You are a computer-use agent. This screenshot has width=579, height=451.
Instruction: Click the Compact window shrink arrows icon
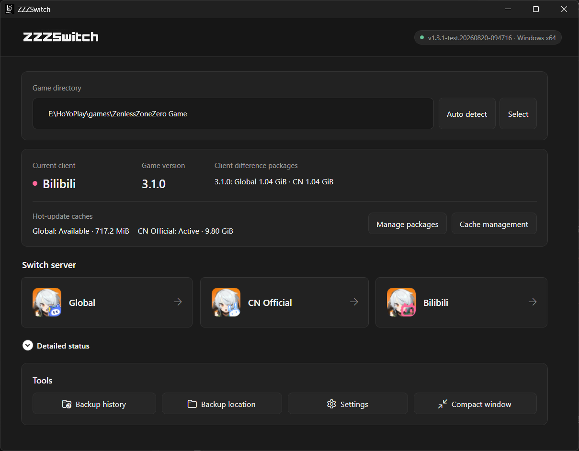pyautogui.click(x=443, y=404)
